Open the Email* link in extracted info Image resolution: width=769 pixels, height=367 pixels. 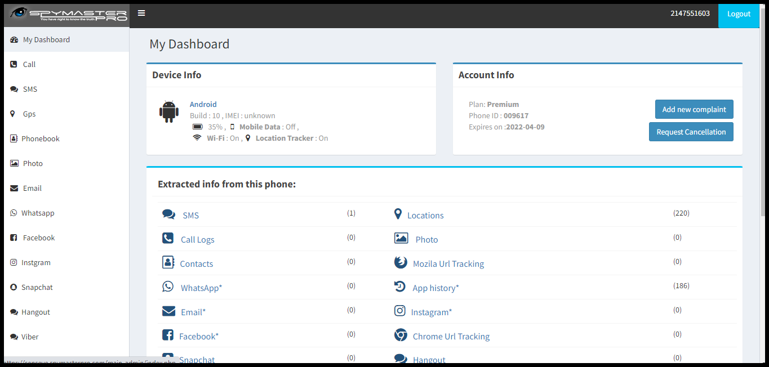coord(193,312)
